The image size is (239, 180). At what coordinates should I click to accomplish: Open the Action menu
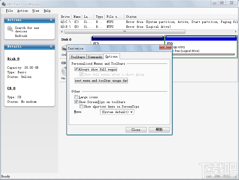(x=23, y=11)
